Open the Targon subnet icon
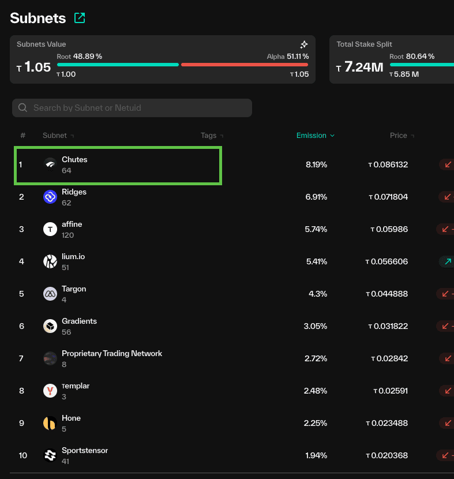Viewport: 454px width, 479px height. pos(50,294)
